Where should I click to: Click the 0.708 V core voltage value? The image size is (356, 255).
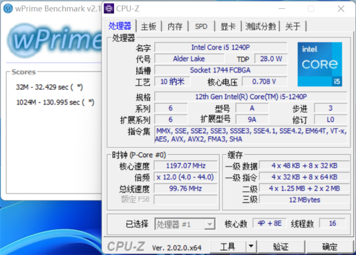(264, 81)
